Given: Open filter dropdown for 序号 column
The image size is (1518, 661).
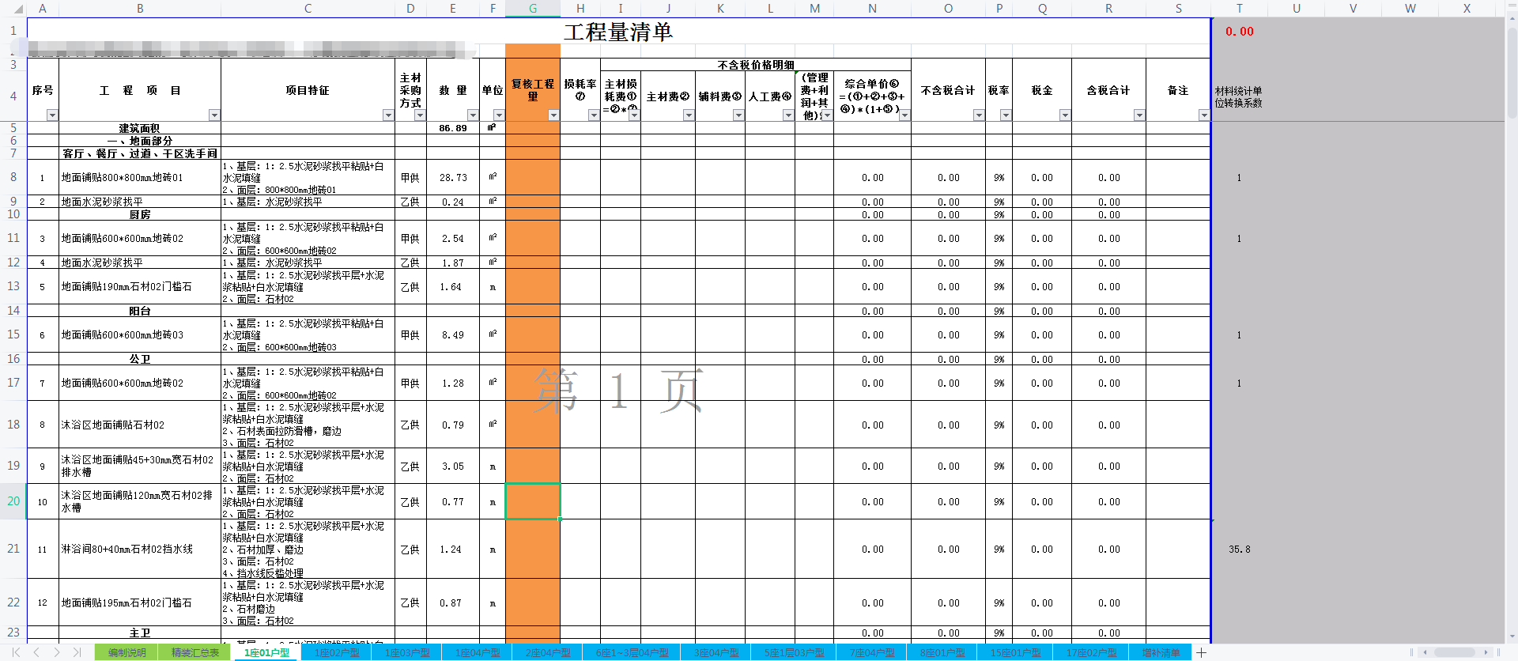Looking at the screenshot, I should pos(52,115).
